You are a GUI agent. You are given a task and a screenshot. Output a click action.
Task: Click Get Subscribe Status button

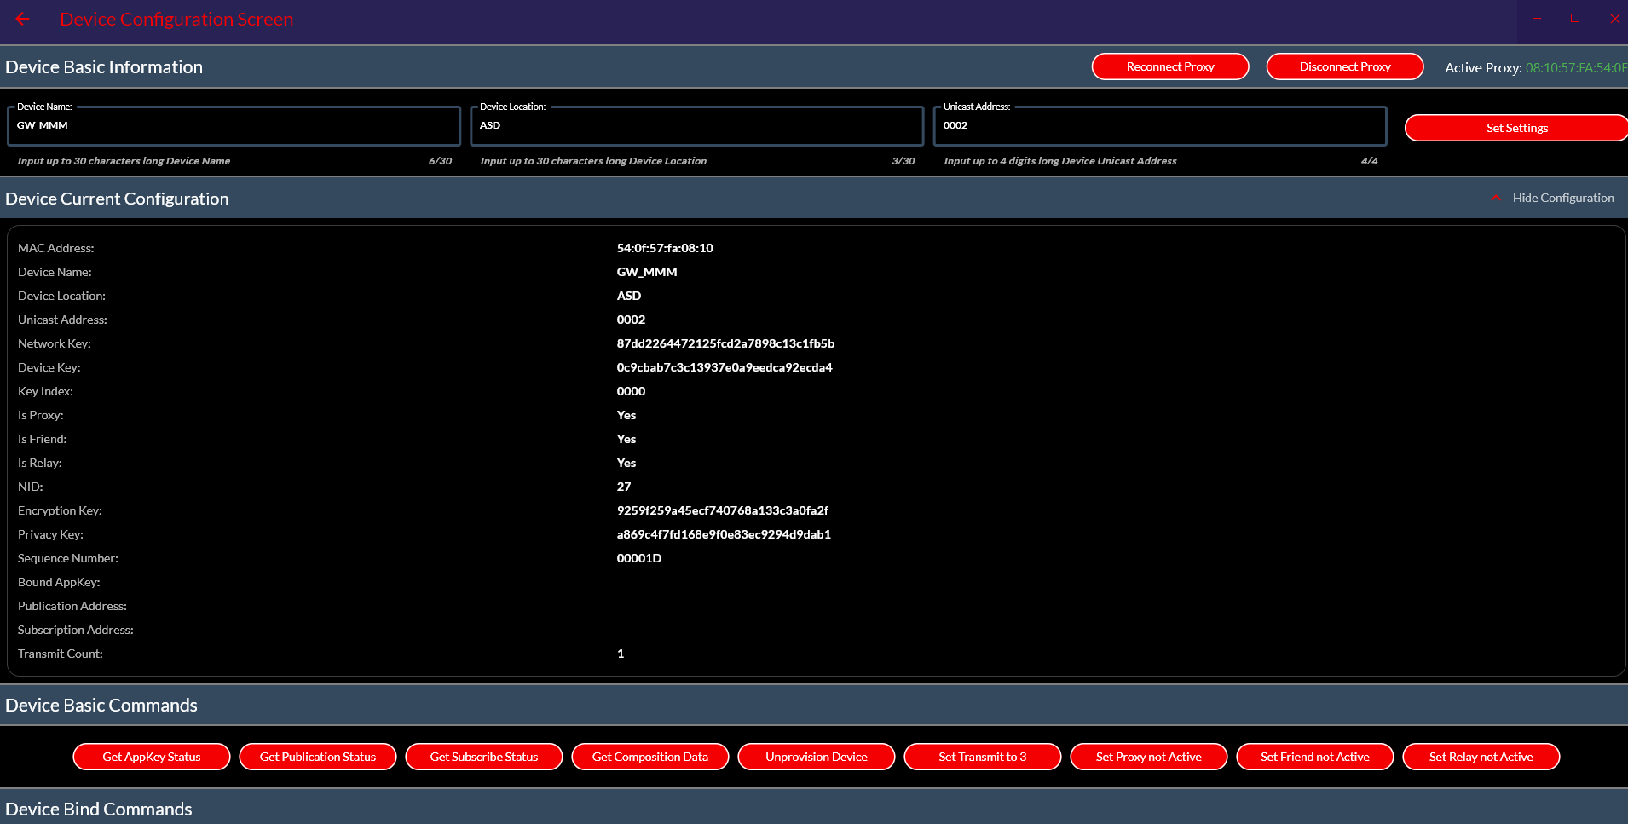pyautogui.click(x=484, y=757)
